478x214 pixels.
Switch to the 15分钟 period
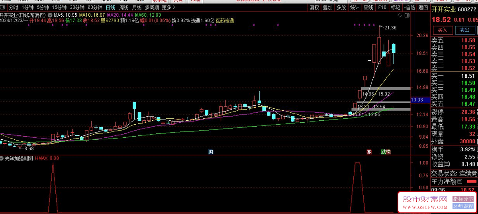(x=59, y=8)
